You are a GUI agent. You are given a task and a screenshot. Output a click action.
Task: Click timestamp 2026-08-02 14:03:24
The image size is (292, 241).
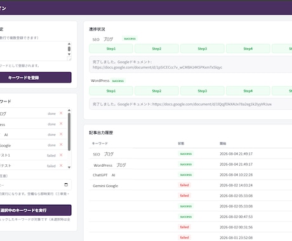pyautogui.click(x=236, y=185)
